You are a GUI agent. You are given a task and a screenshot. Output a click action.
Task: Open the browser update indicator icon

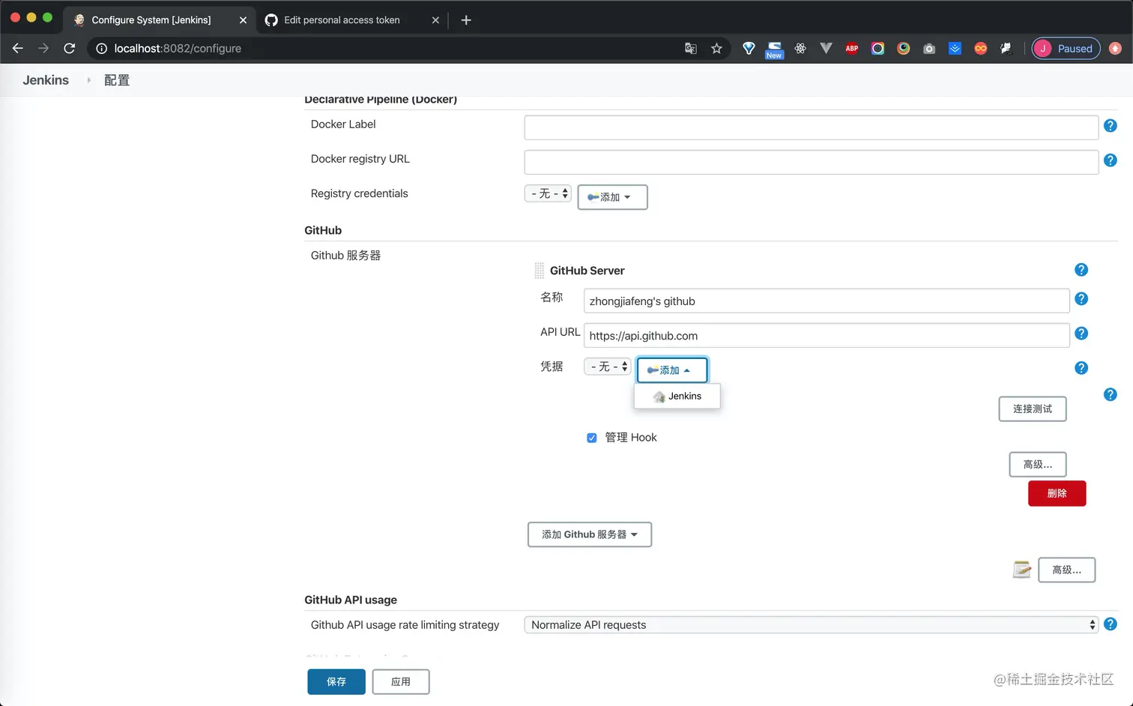click(1115, 49)
